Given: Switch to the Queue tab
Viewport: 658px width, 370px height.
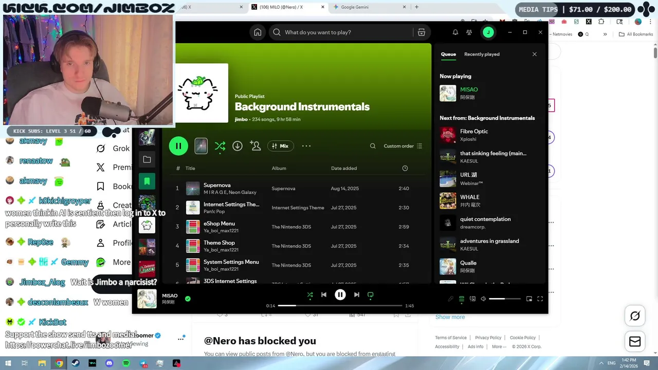Looking at the screenshot, I should click(448, 54).
